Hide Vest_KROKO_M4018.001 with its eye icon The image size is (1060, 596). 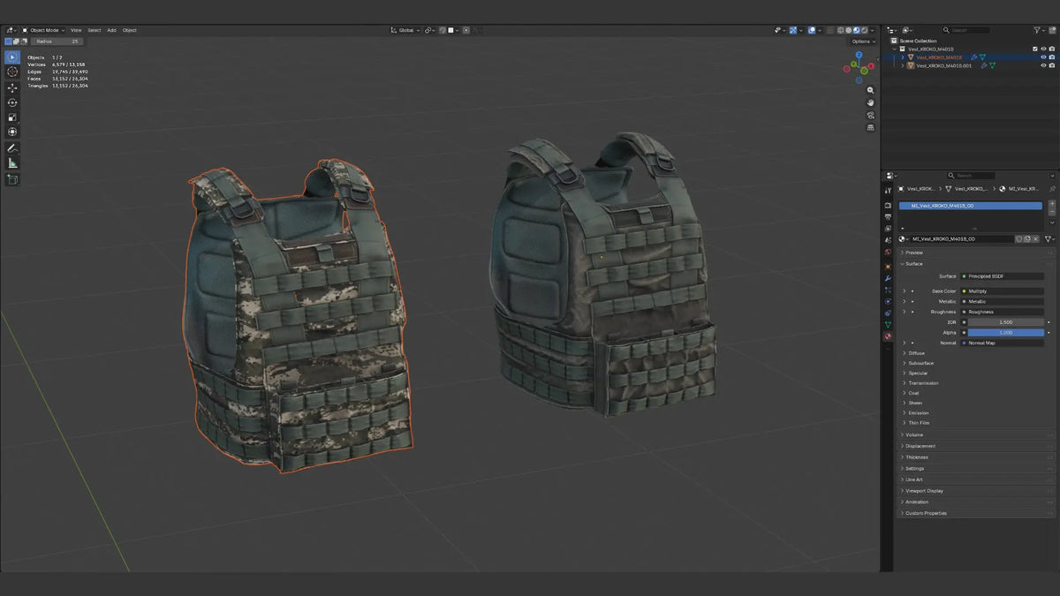(1042, 65)
